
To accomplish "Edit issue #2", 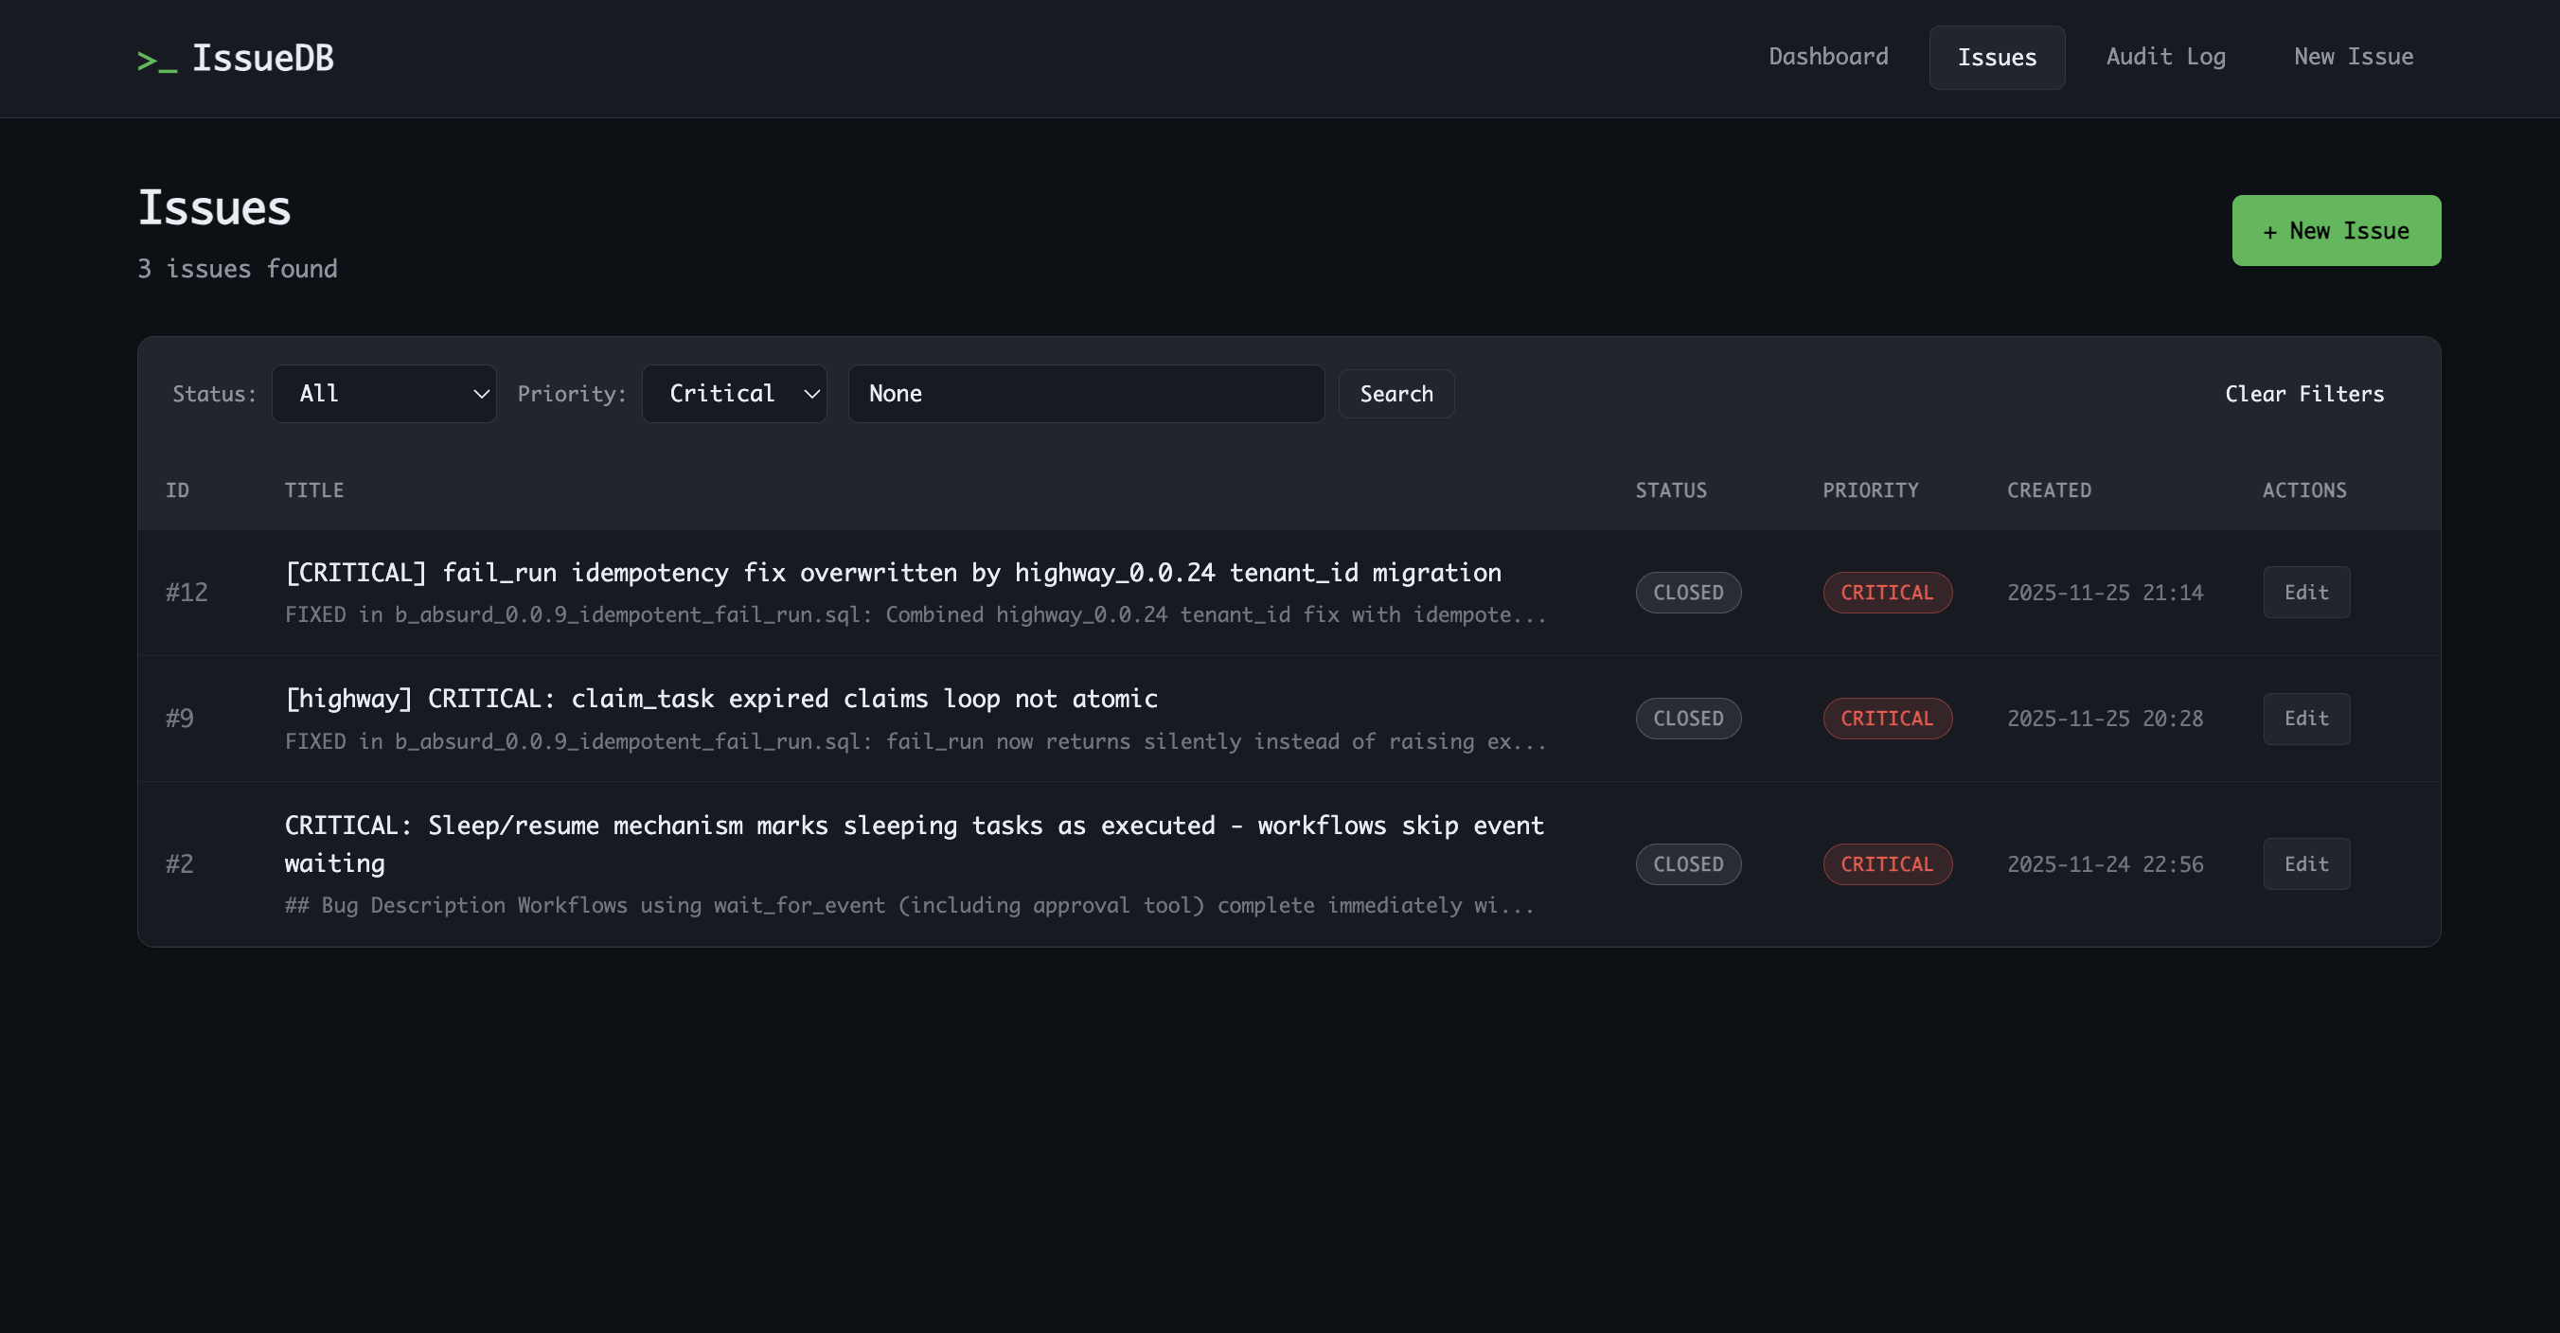I will point(2305,863).
